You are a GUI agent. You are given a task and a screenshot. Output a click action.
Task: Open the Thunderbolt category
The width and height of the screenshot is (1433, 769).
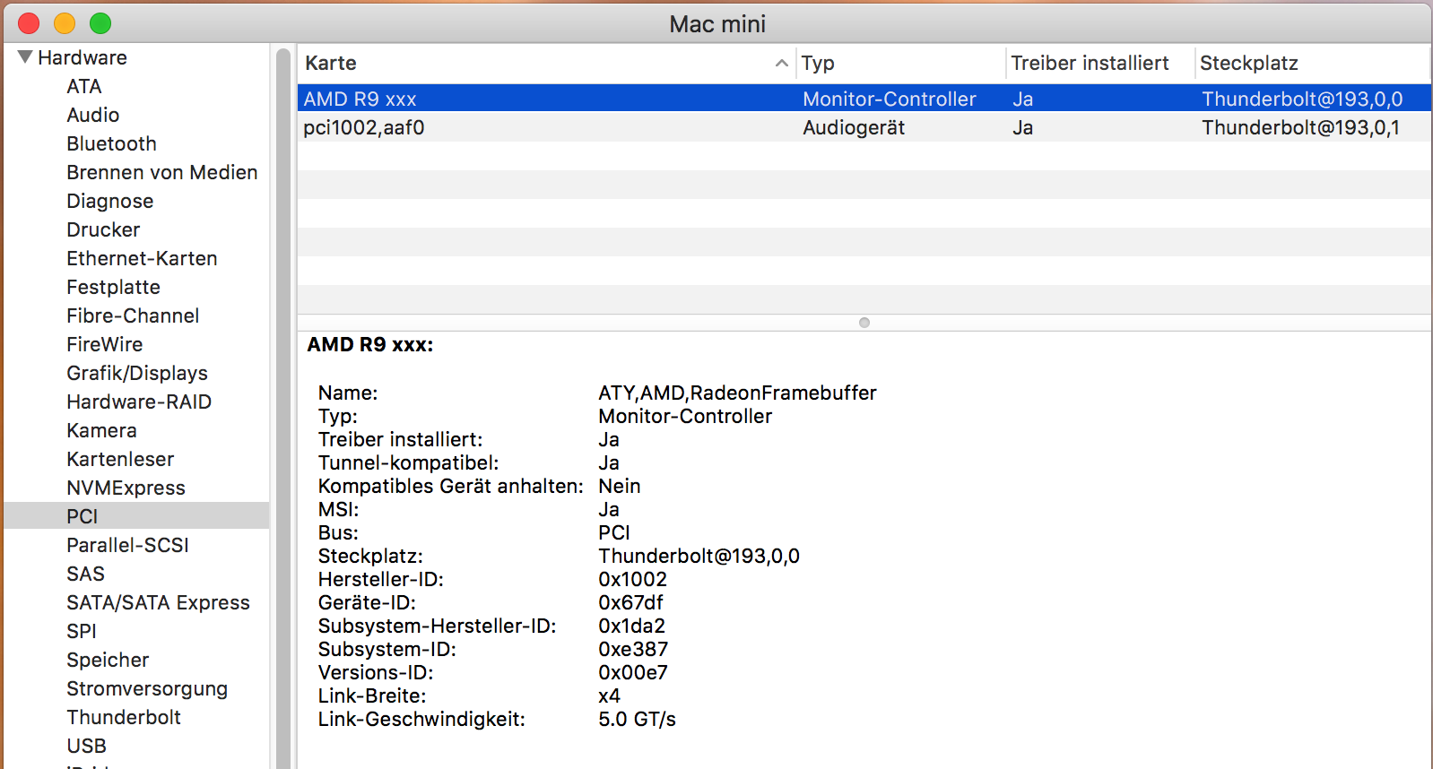(x=124, y=717)
